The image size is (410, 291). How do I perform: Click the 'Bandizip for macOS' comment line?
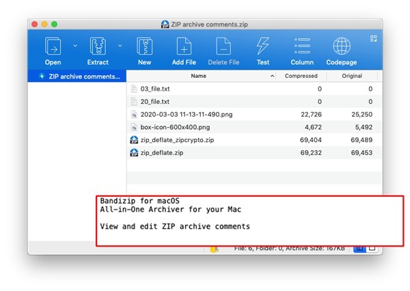tap(139, 201)
